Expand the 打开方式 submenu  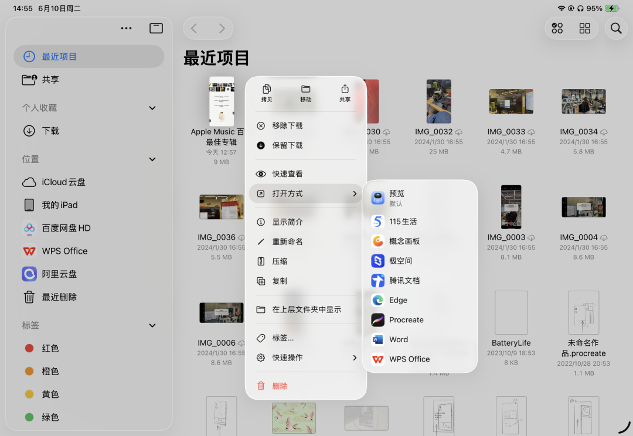(306, 194)
